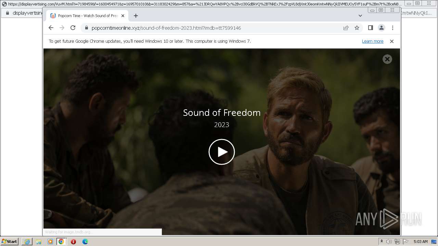Open Opera browser from taskbar

73,242
